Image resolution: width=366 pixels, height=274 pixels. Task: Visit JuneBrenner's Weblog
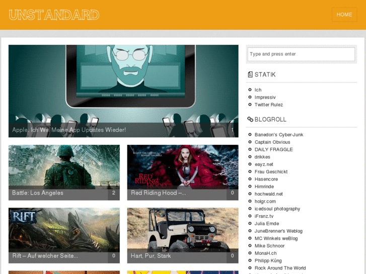(x=278, y=231)
